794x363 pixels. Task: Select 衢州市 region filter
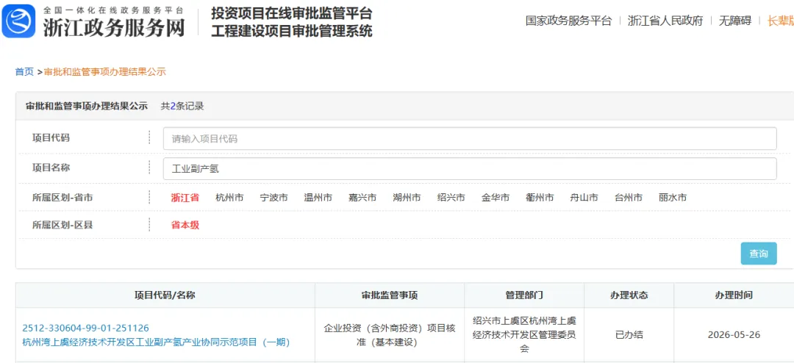coord(540,198)
